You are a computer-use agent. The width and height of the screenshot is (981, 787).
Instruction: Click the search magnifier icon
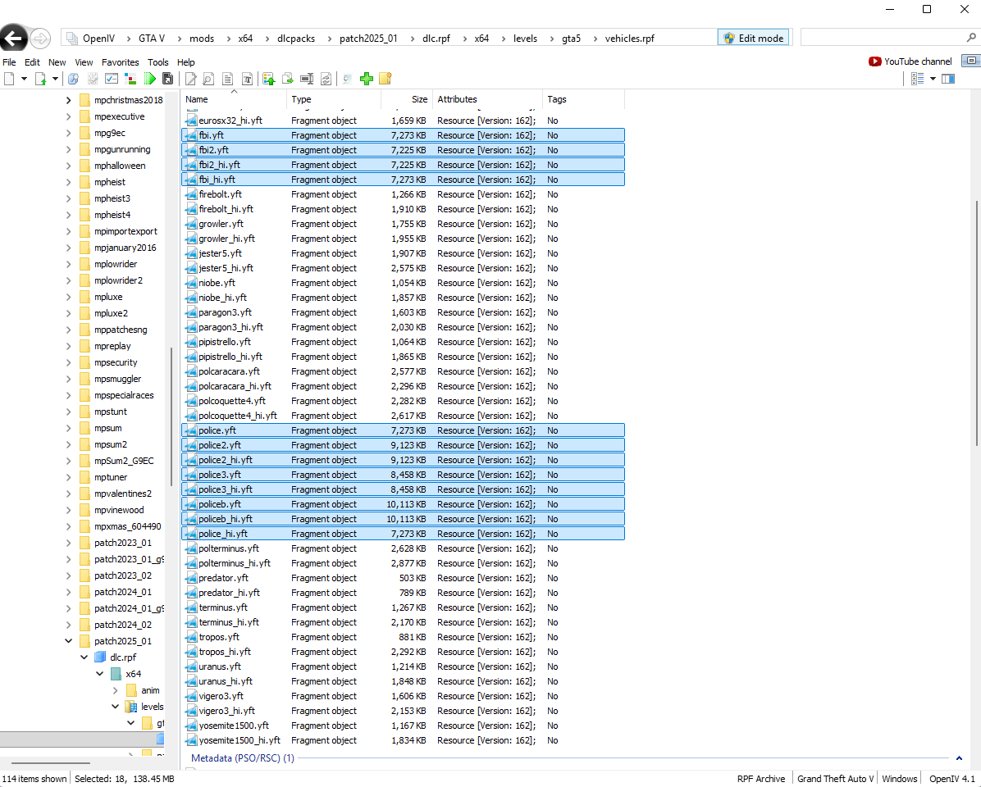coord(971,38)
